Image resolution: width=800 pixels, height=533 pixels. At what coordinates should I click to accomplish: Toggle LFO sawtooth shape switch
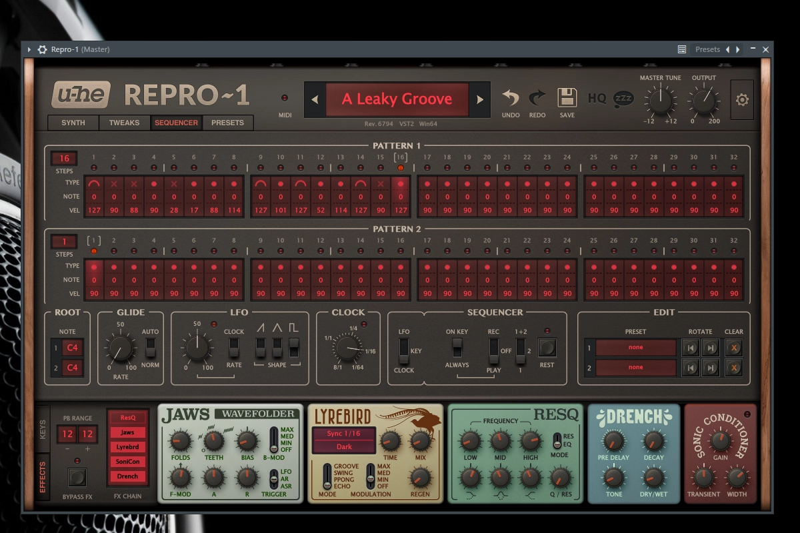tap(261, 347)
